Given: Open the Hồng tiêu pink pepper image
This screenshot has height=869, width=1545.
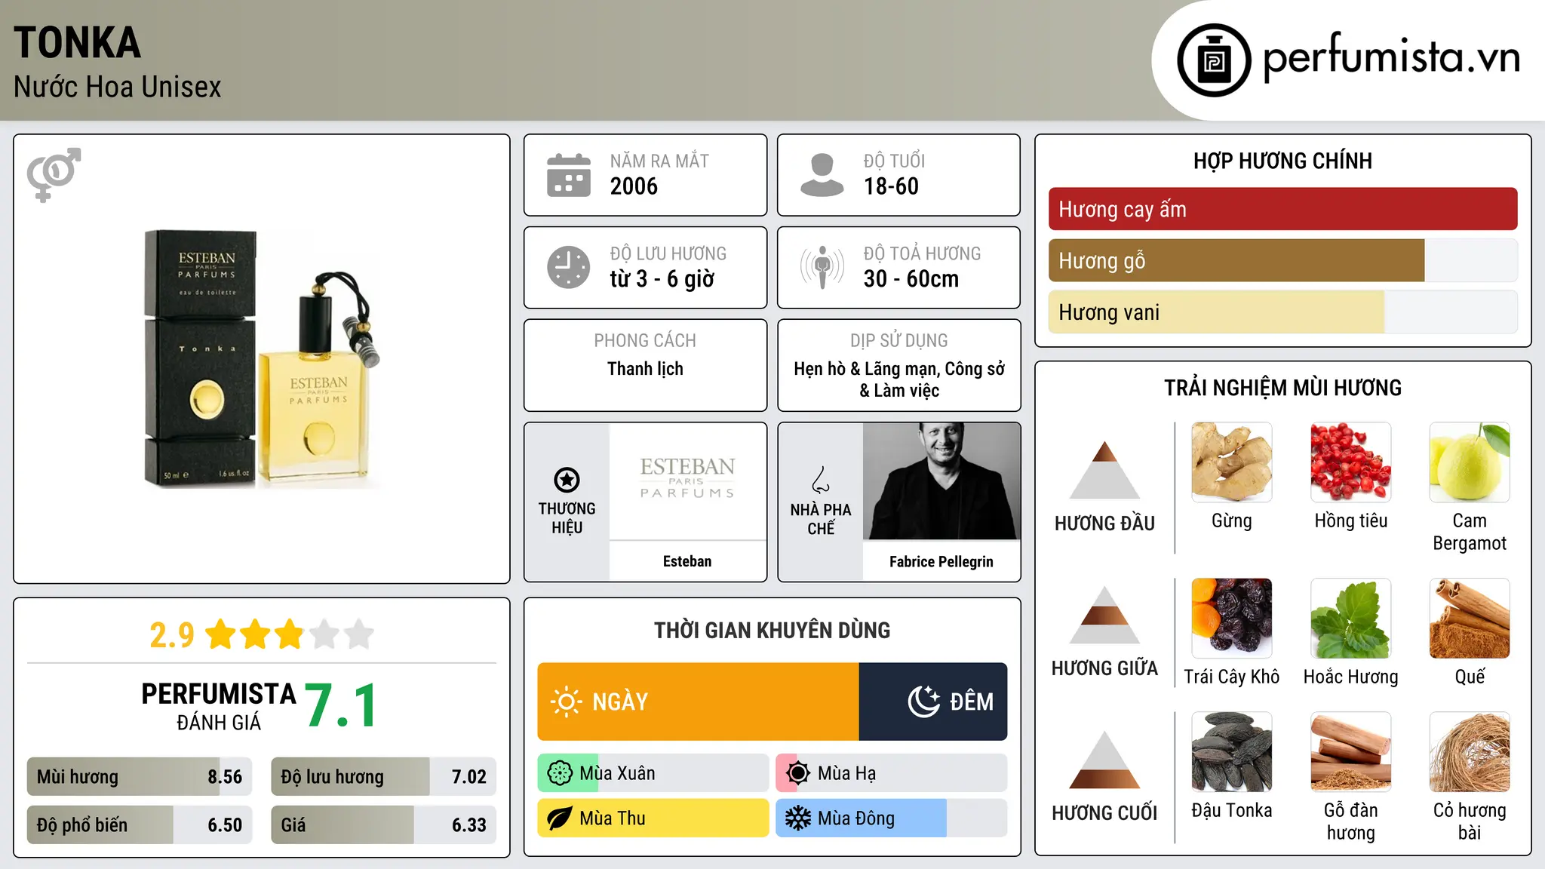Looking at the screenshot, I should click(x=1351, y=462).
